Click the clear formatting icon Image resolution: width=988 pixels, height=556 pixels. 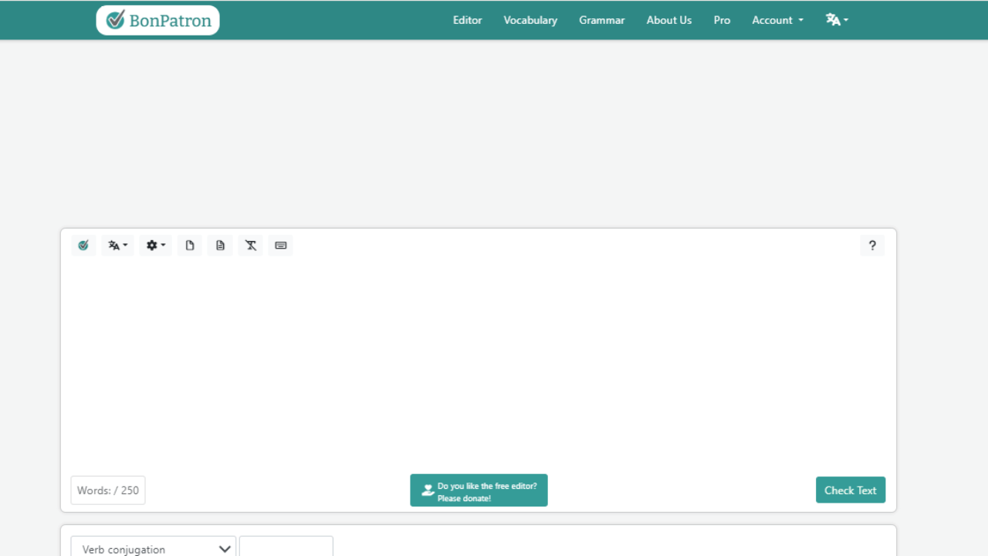tap(251, 246)
